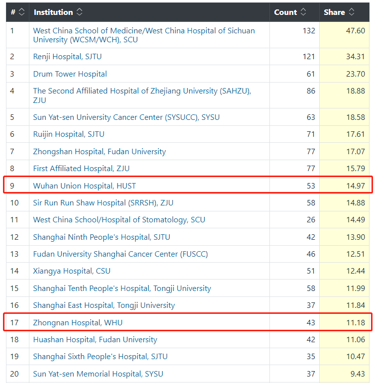Click the sort icon next to Institution
Screen dimensions: 374x383
(80, 12)
